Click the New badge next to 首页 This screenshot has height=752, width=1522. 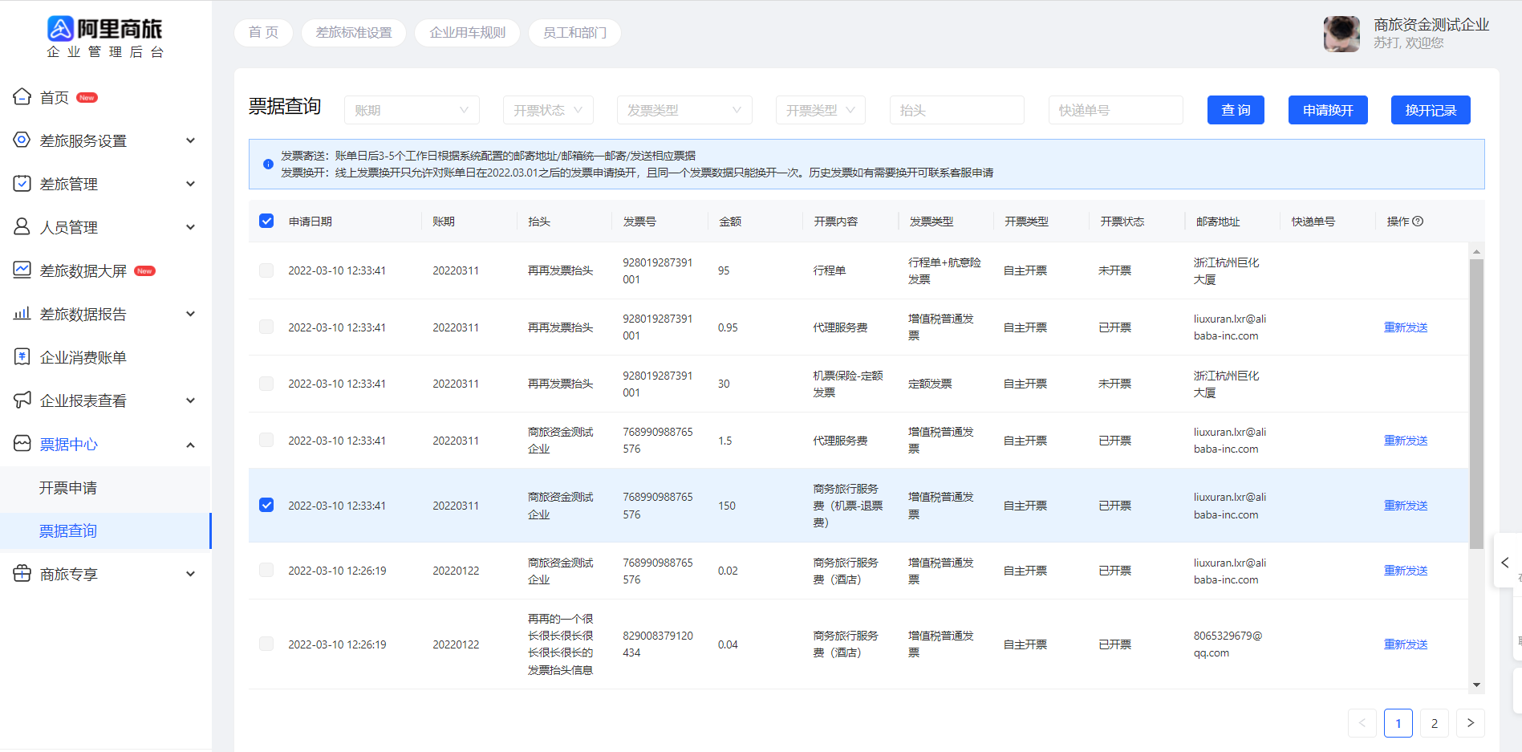[87, 98]
